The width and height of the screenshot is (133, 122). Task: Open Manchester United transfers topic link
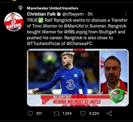(x=52, y=8)
